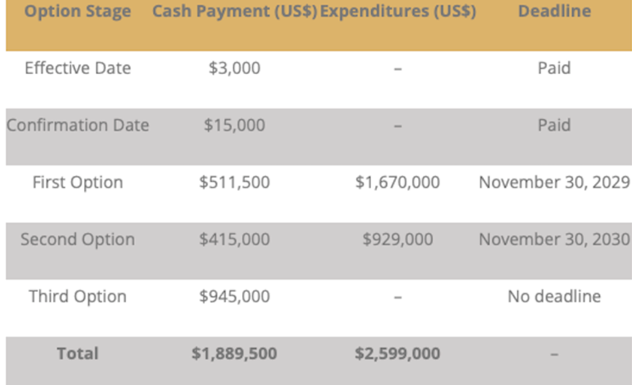Select the $511,500 cash payment cell

(235, 183)
